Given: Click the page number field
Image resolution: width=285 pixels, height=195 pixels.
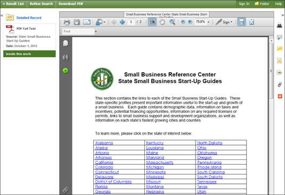Looking at the screenshot, I should 131,22.
